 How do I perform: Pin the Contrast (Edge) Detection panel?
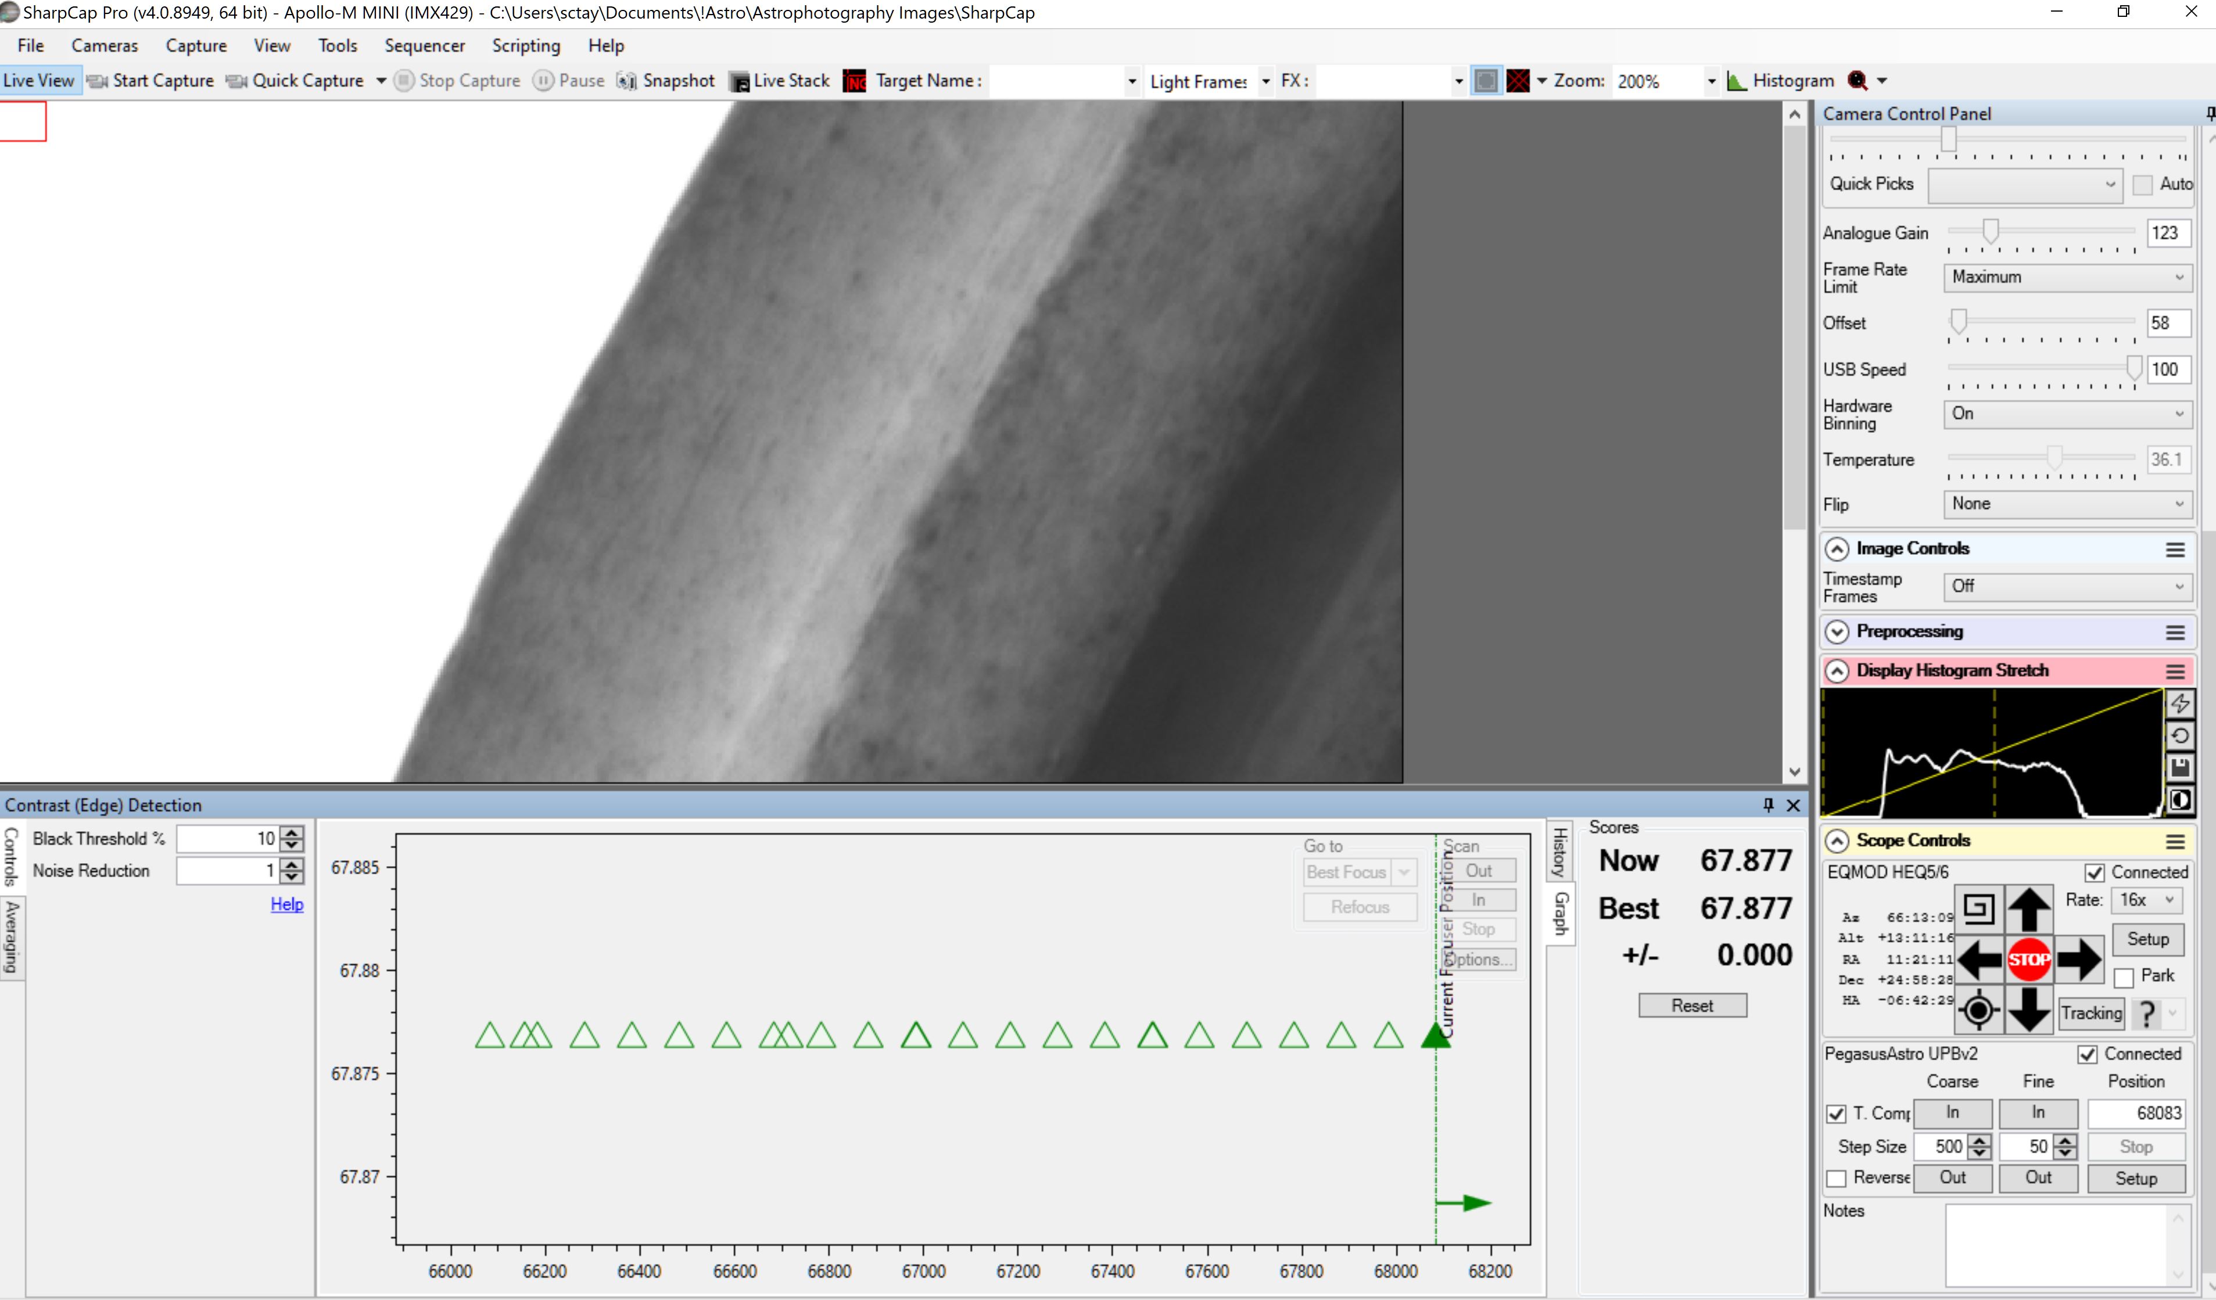(1769, 805)
